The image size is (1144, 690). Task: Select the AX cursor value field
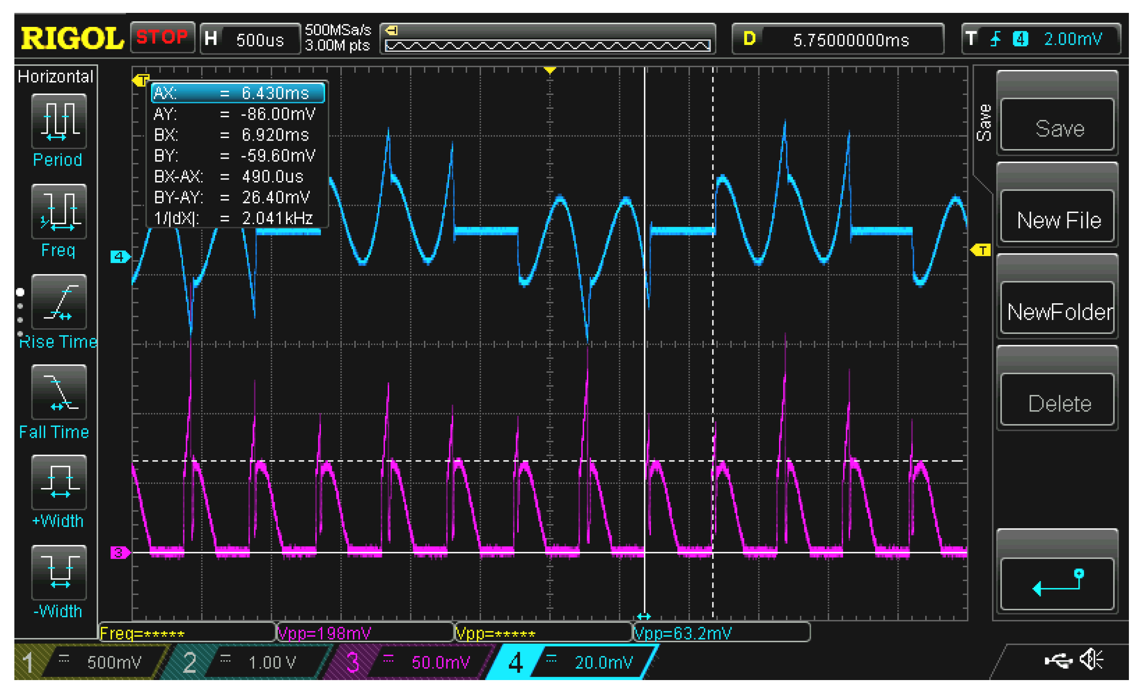[x=238, y=93]
